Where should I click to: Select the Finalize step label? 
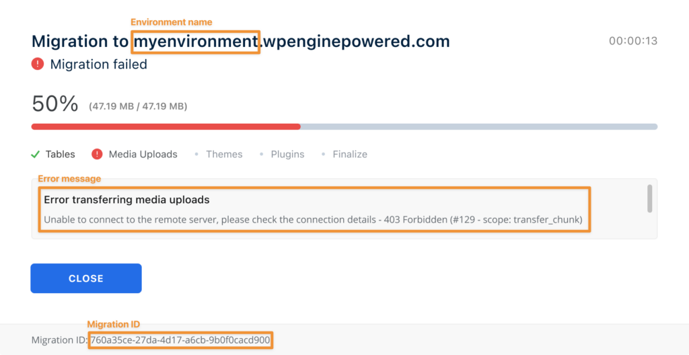tap(350, 154)
